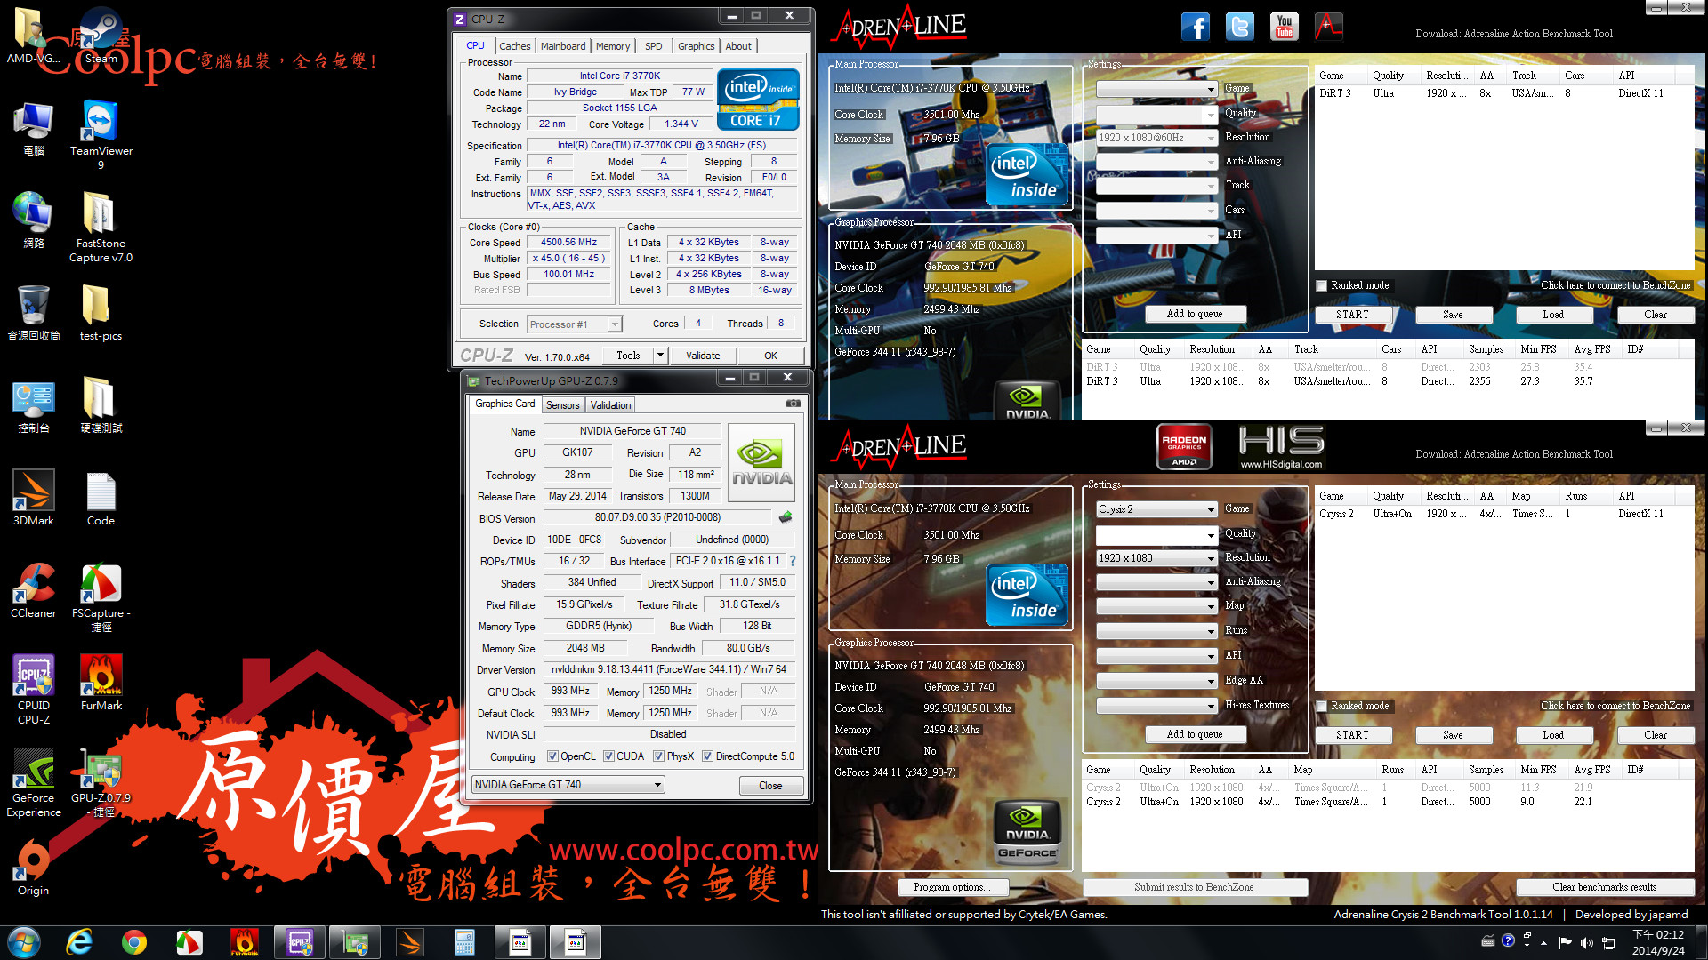Select DiRT 3 result row with 35.7 Avg FPS
Image resolution: width=1708 pixels, height=960 pixels.
[x=1388, y=381]
